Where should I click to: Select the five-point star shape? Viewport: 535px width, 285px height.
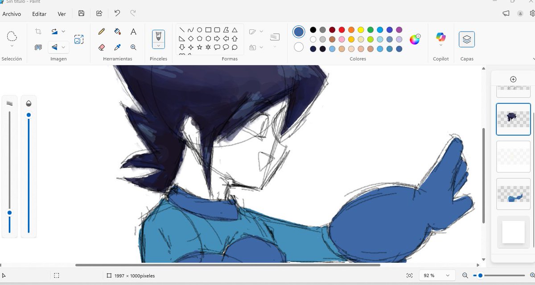199,47
